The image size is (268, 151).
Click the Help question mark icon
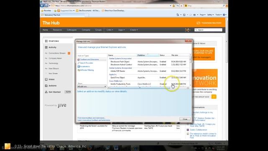coord(224,15)
